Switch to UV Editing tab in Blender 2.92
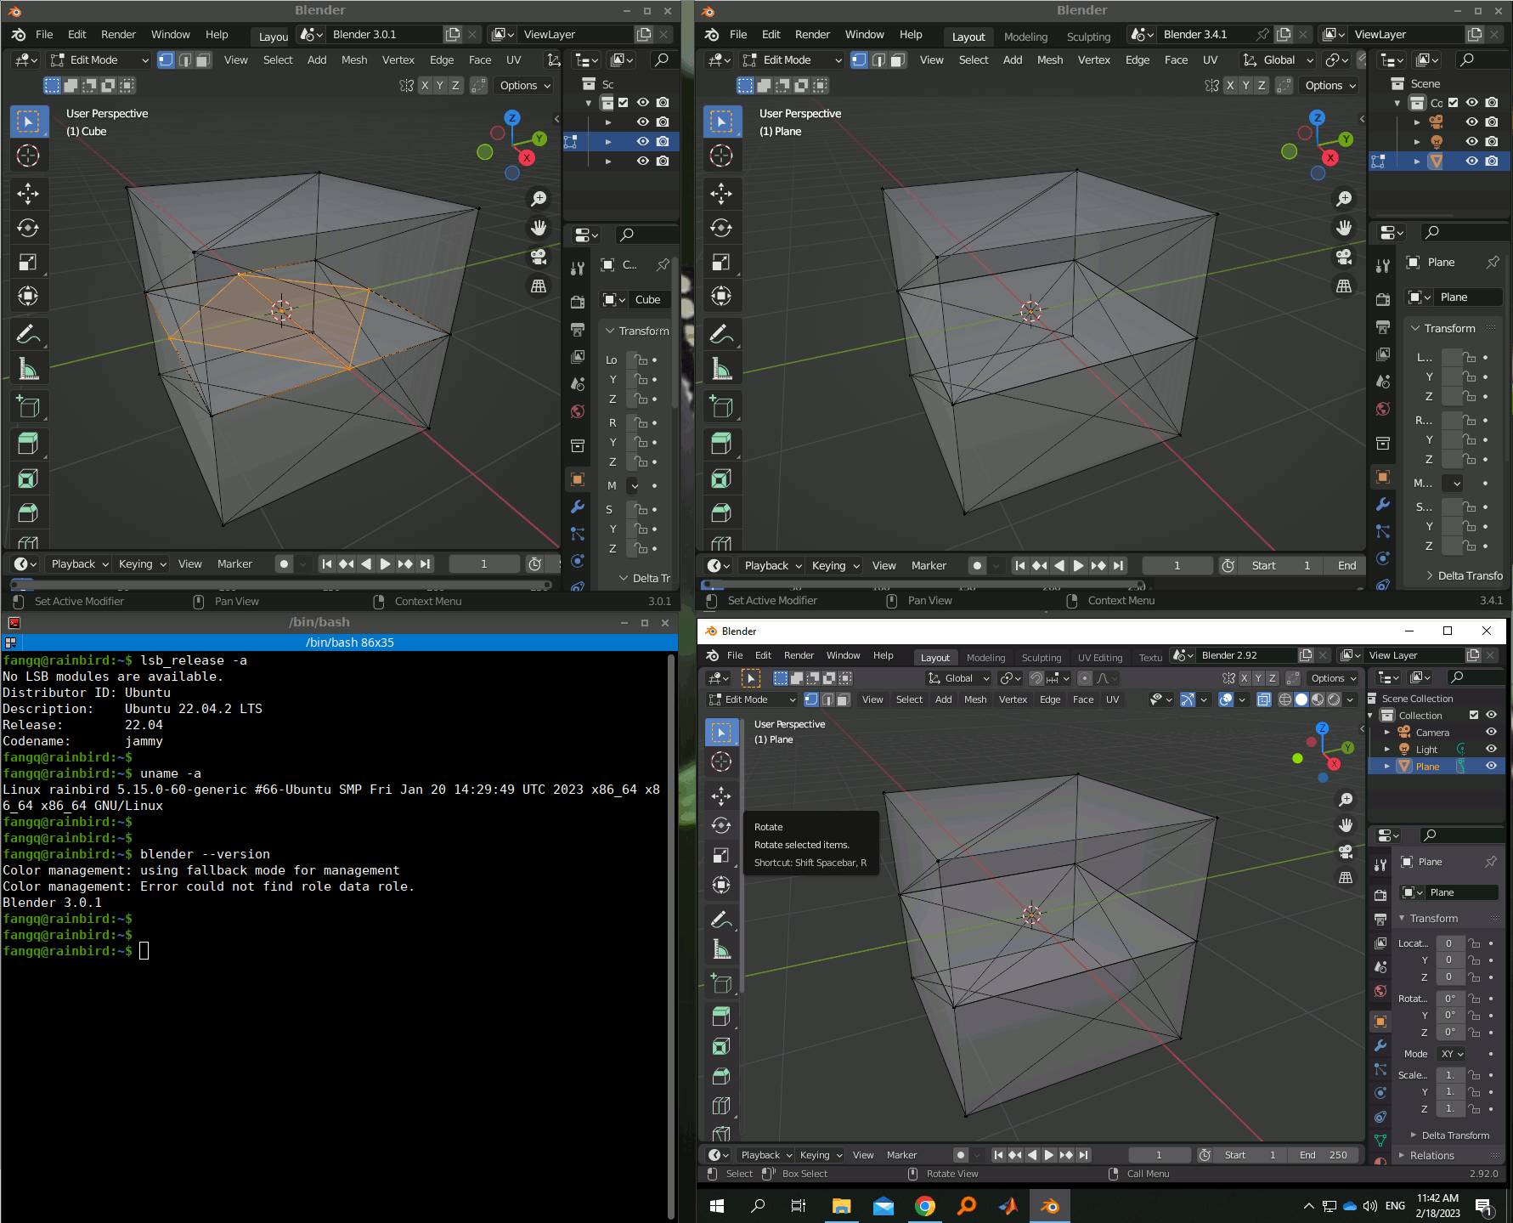This screenshot has width=1513, height=1223. pyautogui.click(x=1100, y=658)
